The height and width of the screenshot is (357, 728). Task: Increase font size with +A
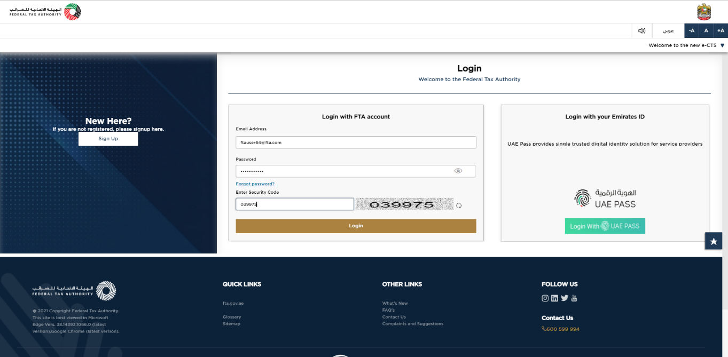coord(721,30)
